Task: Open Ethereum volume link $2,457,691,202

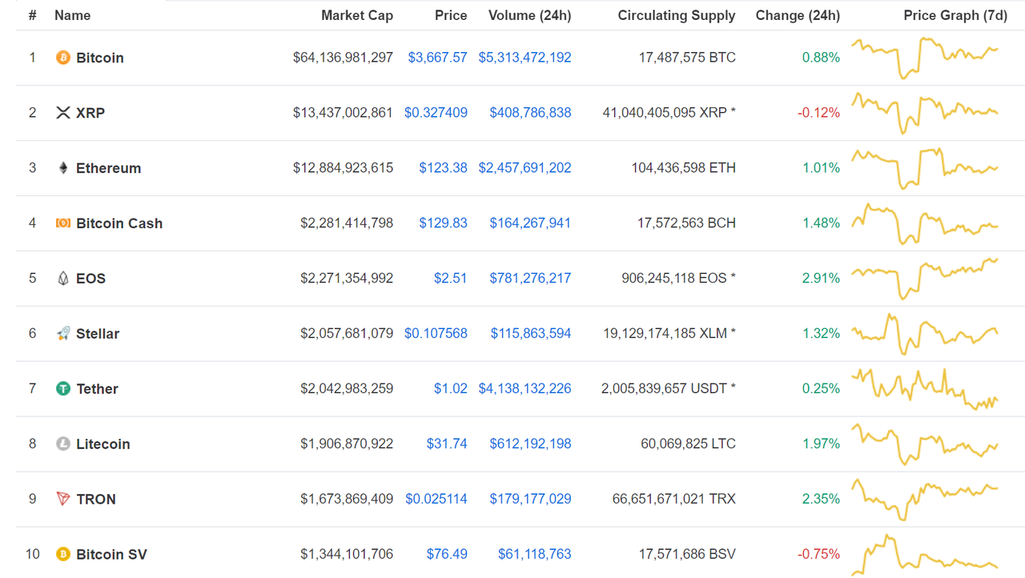Action: coord(525,168)
